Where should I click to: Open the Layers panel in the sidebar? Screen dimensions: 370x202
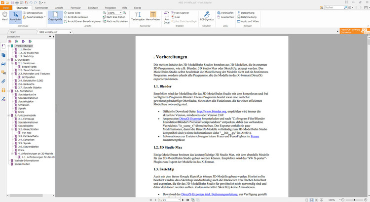(x=3, y=64)
